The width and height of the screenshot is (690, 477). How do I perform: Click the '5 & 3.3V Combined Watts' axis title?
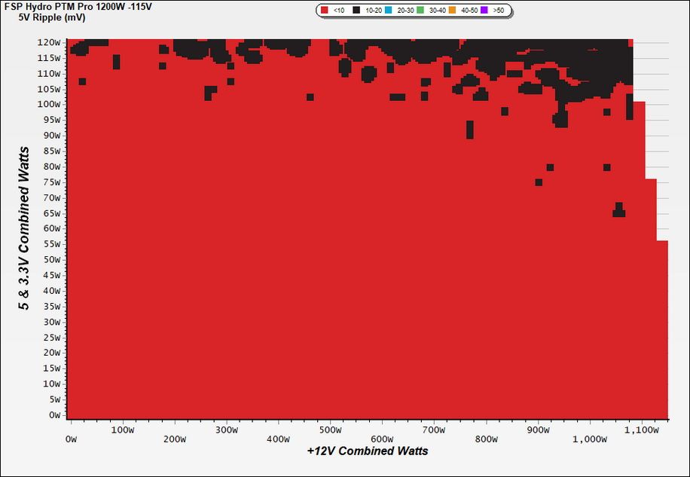click(24, 228)
